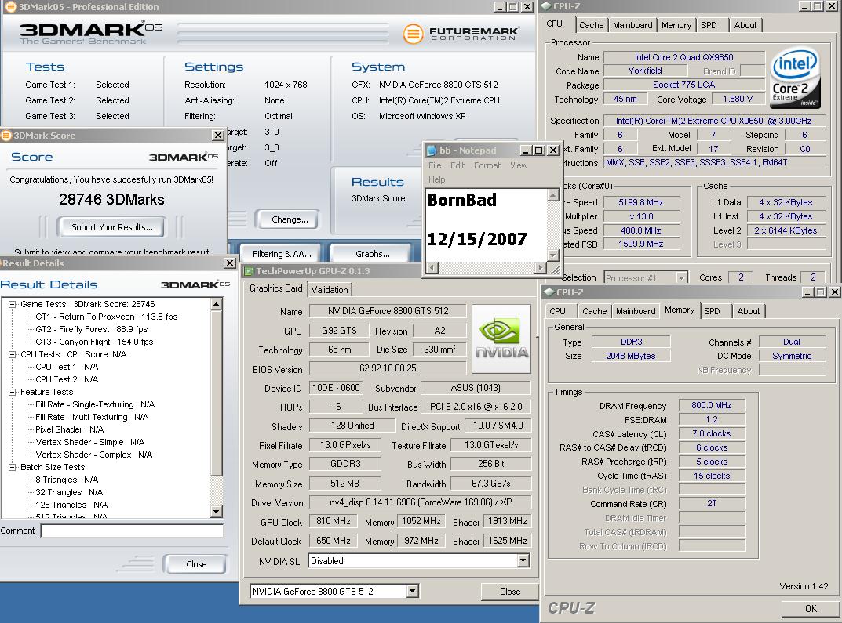Open the Help menu in Notepad
The image size is (842, 623).
pyautogui.click(x=436, y=179)
